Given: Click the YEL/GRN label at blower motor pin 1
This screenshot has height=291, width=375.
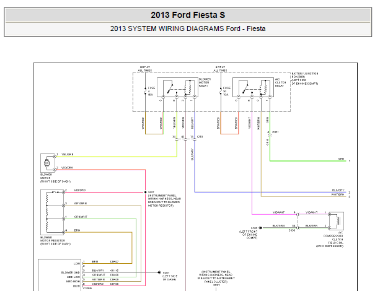Looking at the screenshot, I should click(x=68, y=154).
